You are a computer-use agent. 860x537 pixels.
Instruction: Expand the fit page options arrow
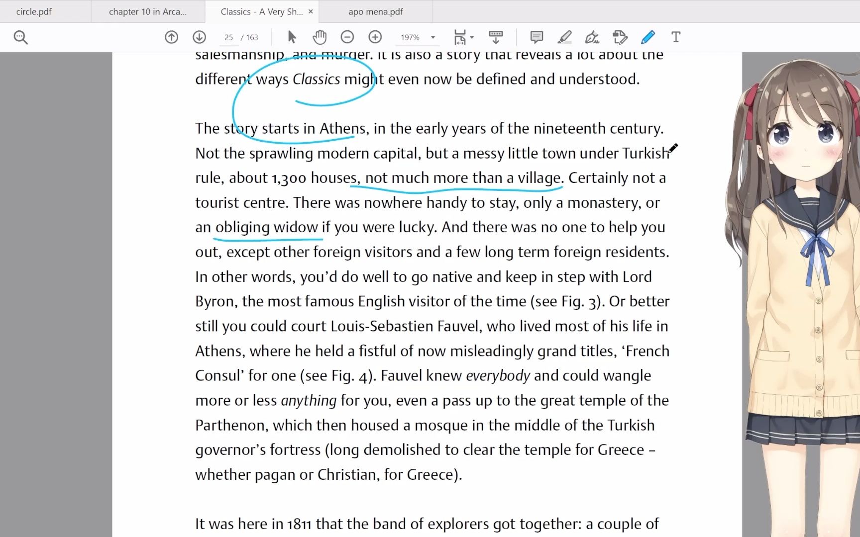pyautogui.click(x=472, y=37)
